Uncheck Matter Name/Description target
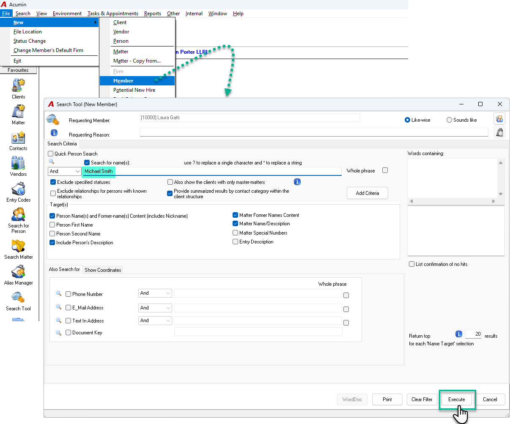The width and height of the screenshot is (510, 424). 236,224
